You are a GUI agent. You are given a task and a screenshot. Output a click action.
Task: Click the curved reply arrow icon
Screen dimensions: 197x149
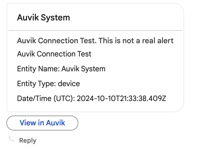pos(12,138)
